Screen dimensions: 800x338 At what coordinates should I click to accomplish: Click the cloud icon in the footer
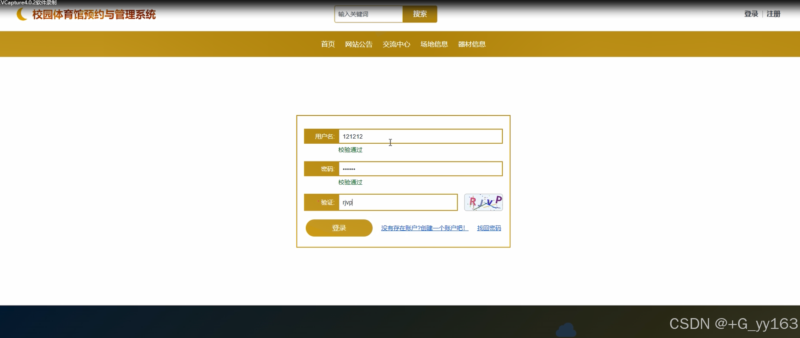(566, 330)
